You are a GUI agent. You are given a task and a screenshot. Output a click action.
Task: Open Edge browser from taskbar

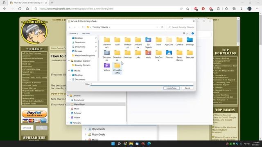pyautogui.click(x=149, y=144)
